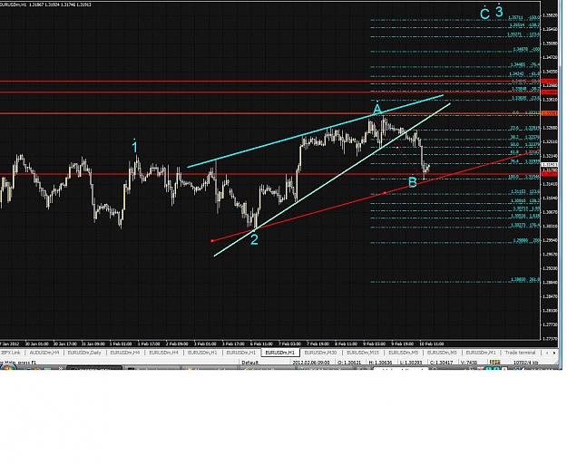
Task: Click the 7 Feb 03:00 time label
Action: pos(289,344)
